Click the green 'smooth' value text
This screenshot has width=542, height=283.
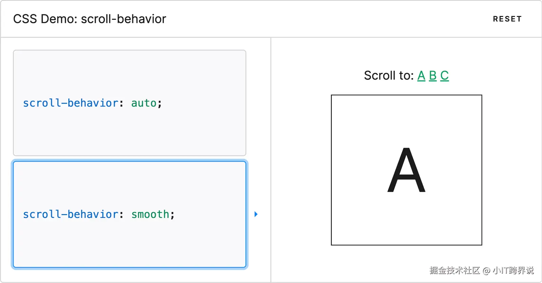pyautogui.click(x=150, y=214)
